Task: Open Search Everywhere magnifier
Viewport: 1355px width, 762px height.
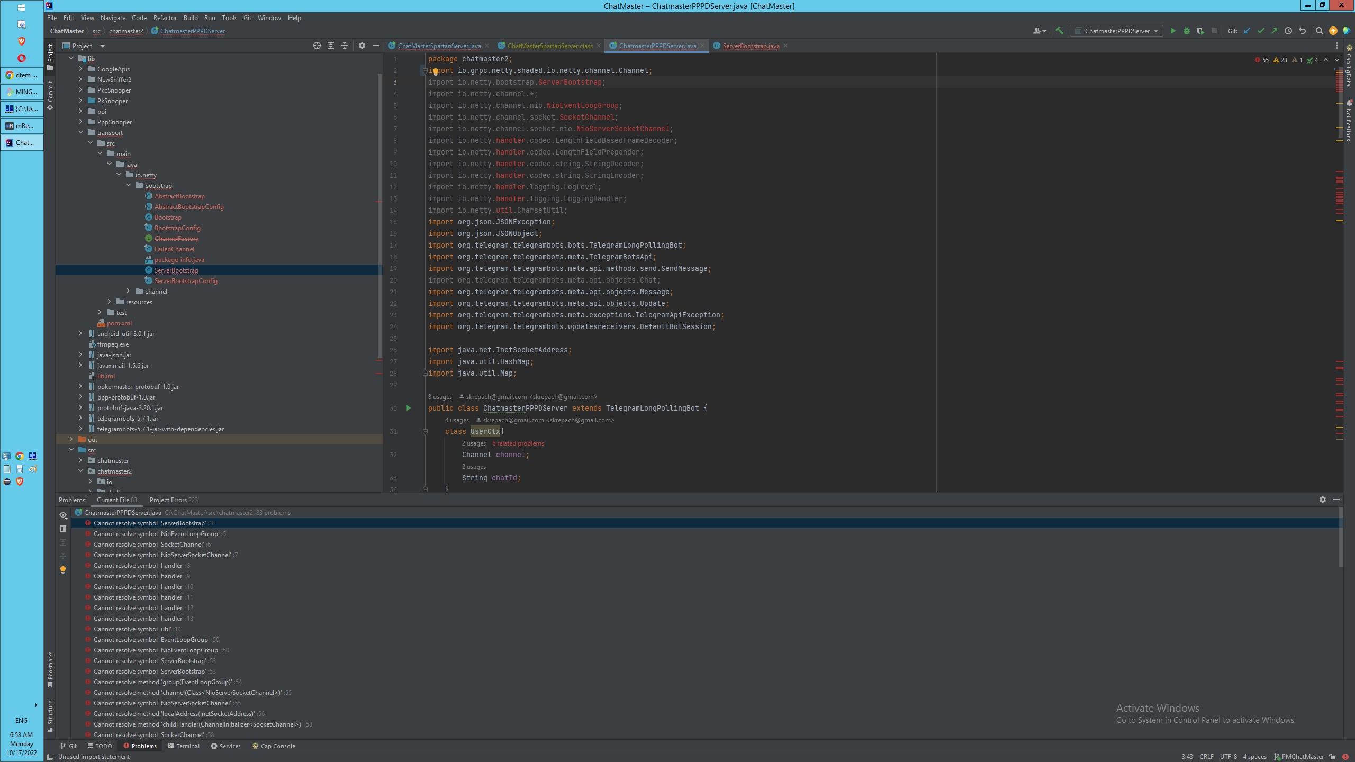Action: [1319, 31]
